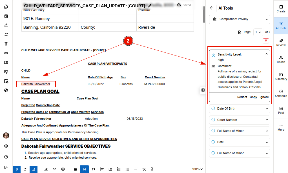
Task: Open the page number dropdown
Action: pos(258,32)
